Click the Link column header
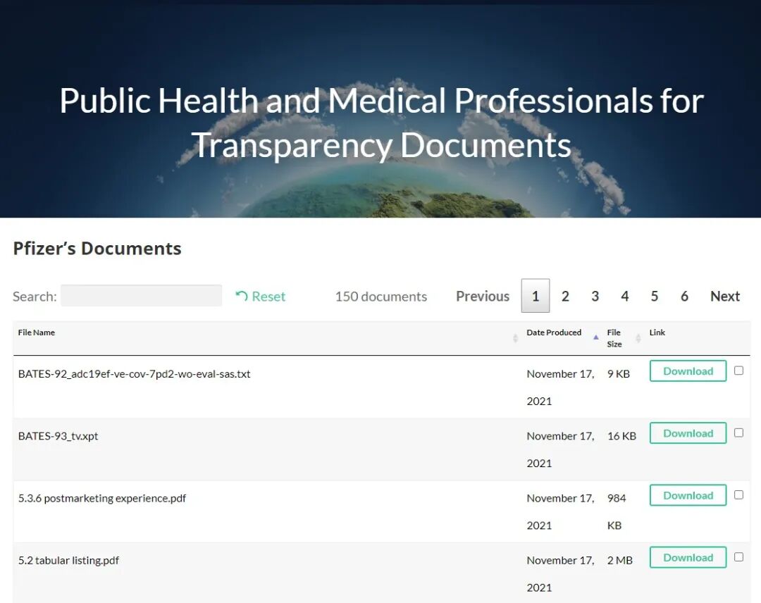This screenshot has width=761, height=603. 657,332
